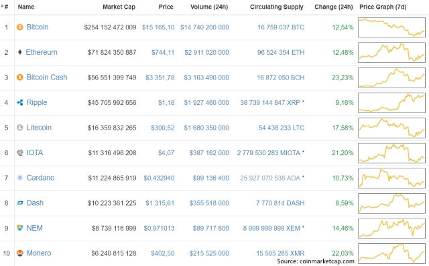
Task: Open the IOTA name link
Action: pos(34,152)
